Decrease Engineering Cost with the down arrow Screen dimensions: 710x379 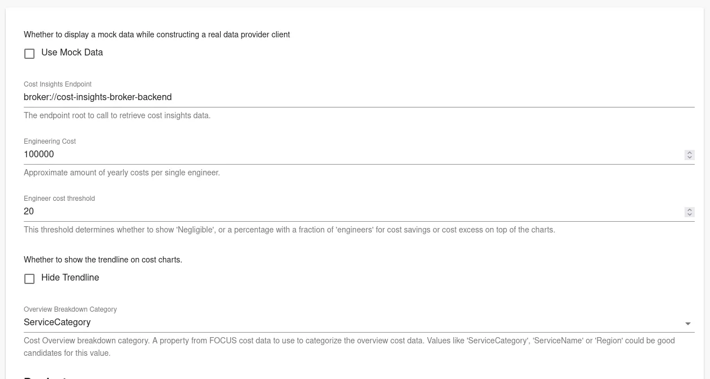689,157
